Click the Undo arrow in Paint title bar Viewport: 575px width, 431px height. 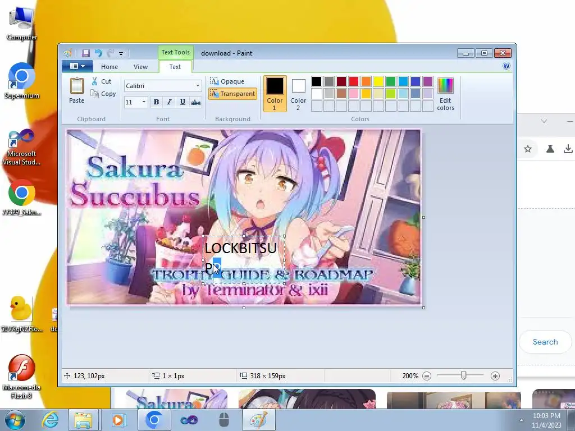98,53
